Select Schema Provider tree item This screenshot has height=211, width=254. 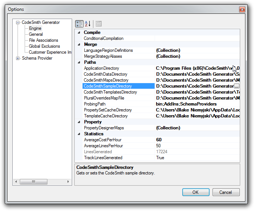tap(37, 58)
